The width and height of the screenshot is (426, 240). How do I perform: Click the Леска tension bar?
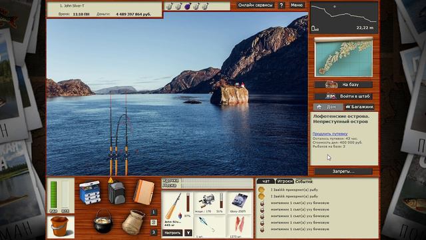tap(217, 185)
